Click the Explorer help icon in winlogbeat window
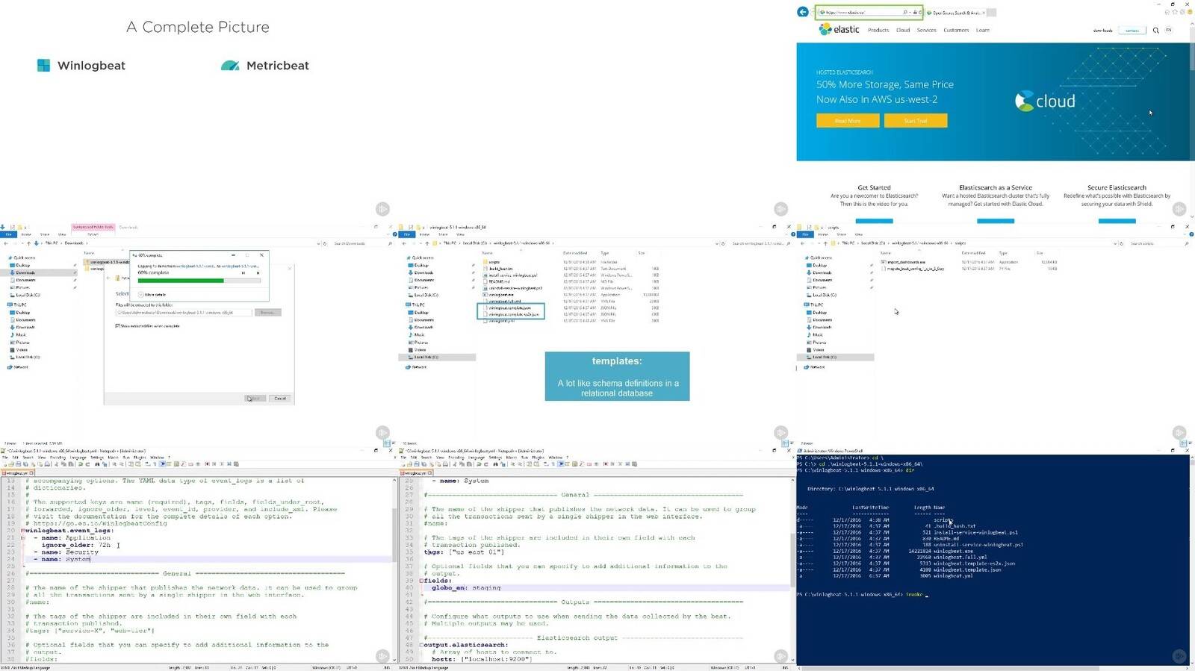Screen dimensions: 1195x671 point(793,234)
